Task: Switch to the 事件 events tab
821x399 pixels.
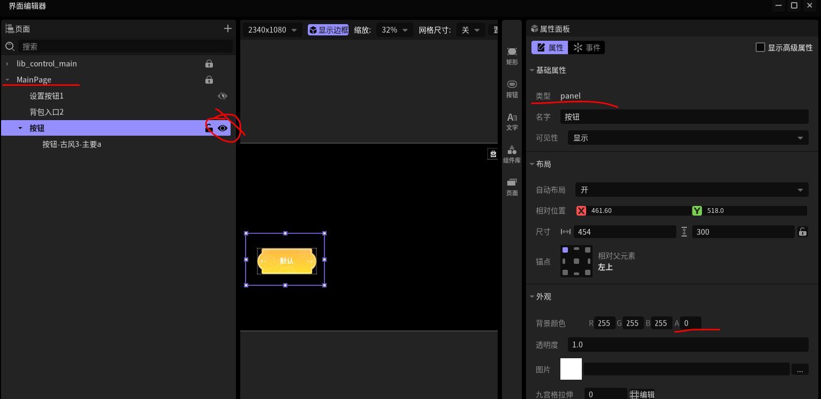Action: (x=587, y=48)
